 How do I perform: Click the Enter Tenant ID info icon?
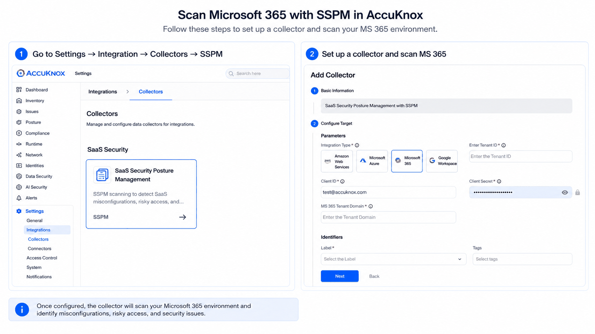click(x=504, y=145)
